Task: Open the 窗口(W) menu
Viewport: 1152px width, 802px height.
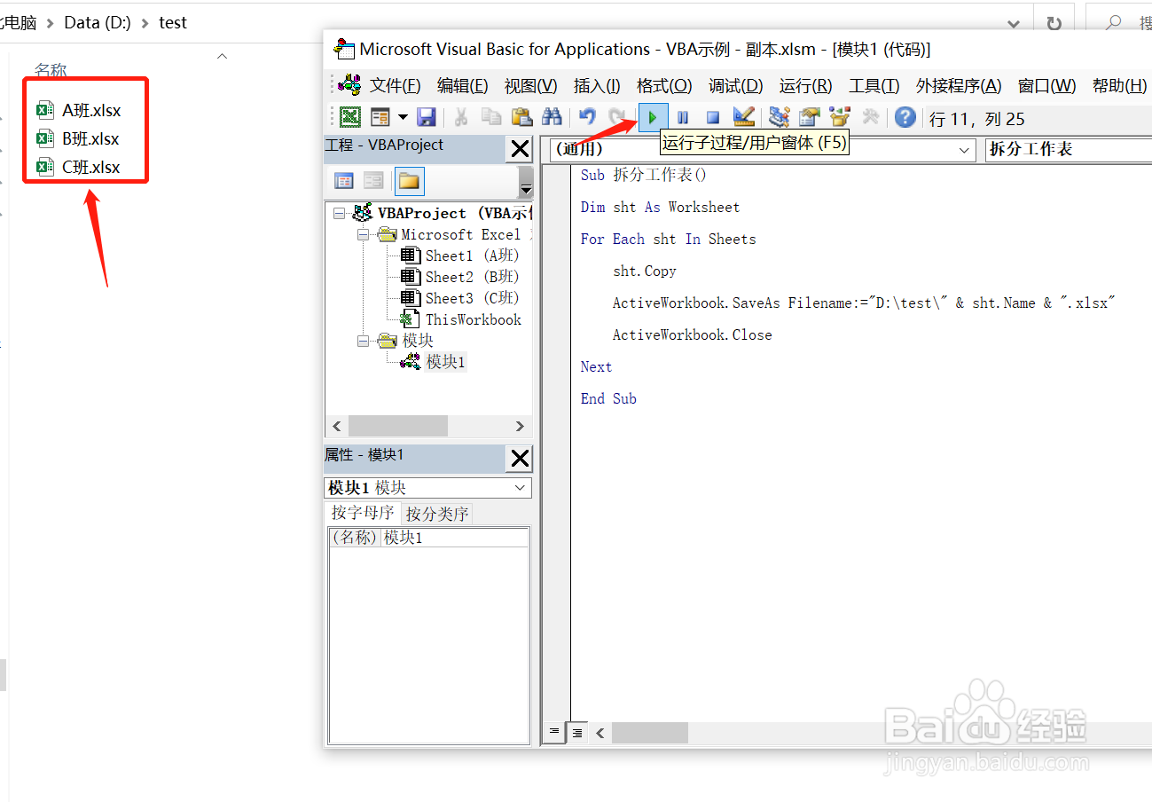Action: [1046, 86]
